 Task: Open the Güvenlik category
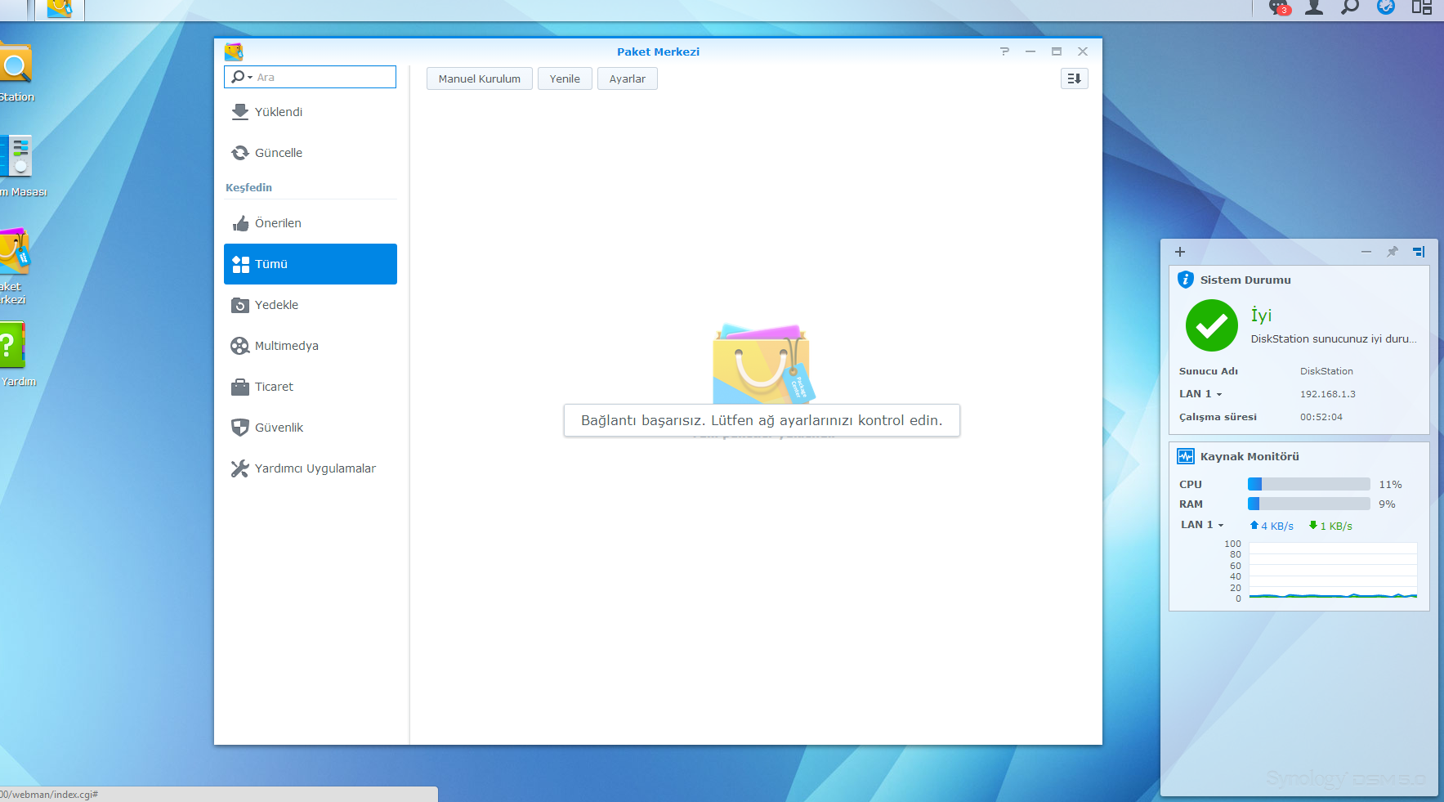pos(279,428)
